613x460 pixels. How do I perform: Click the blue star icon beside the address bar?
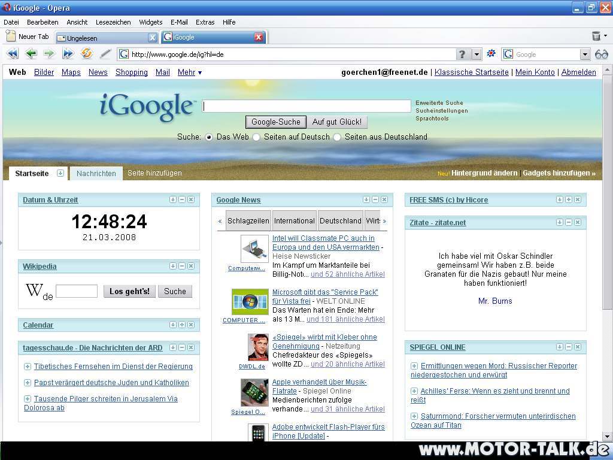pyautogui.click(x=491, y=53)
